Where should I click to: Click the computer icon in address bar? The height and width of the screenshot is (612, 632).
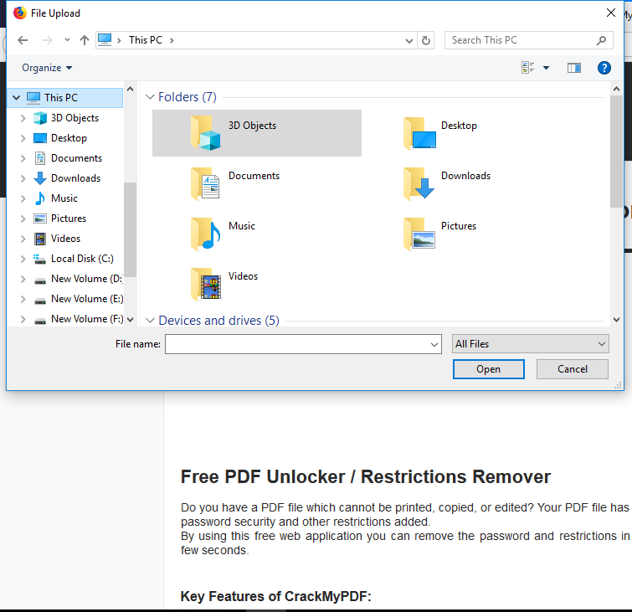coord(105,40)
